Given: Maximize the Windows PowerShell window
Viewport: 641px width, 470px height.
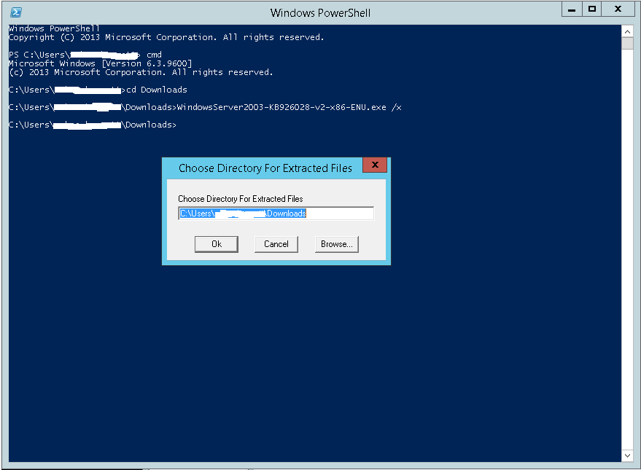Looking at the screenshot, I should click(591, 9).
